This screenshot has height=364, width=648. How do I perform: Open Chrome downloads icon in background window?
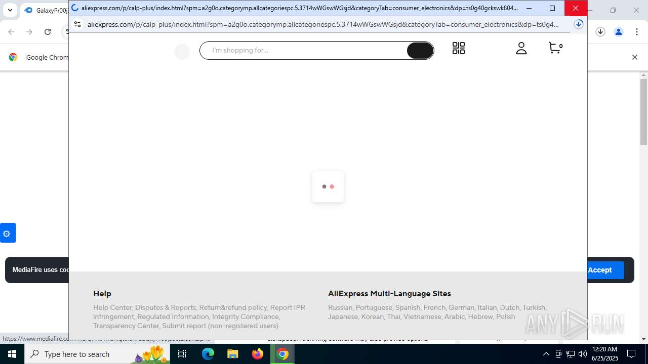[x=600, y=32]
